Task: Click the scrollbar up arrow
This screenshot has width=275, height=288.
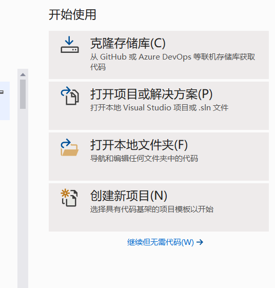Action: pyautogui.click(x=23, y=74)
